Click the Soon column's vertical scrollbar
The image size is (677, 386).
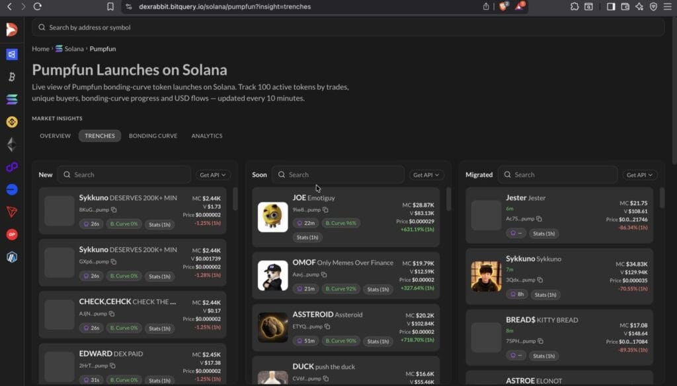(x=449, y=198)
